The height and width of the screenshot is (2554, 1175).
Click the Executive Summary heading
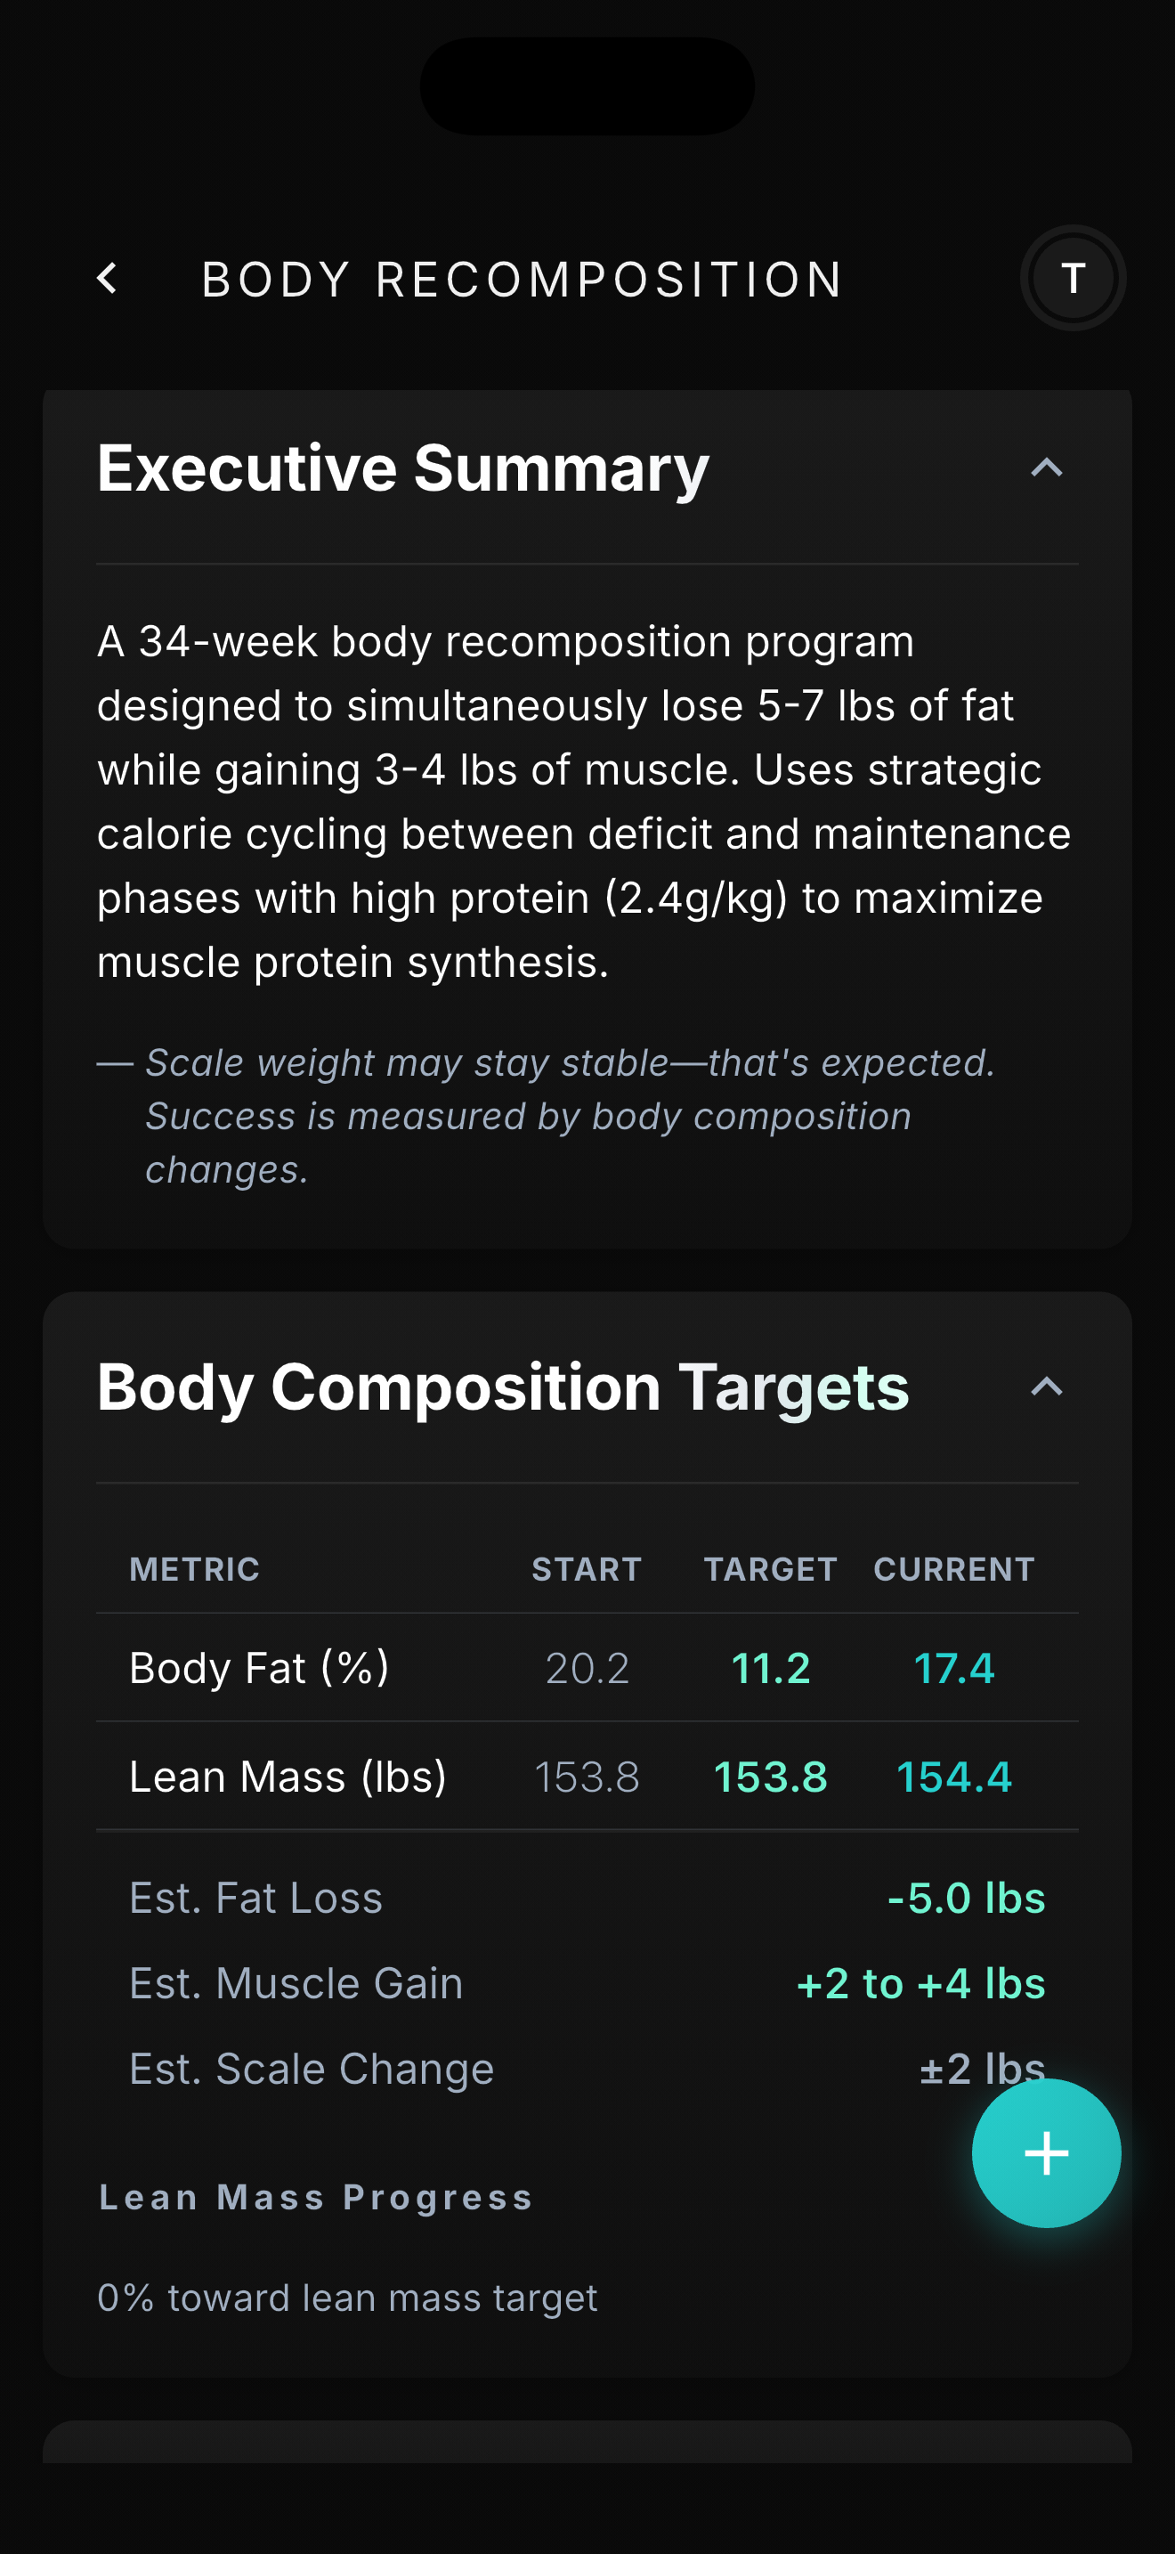[403, 468]
